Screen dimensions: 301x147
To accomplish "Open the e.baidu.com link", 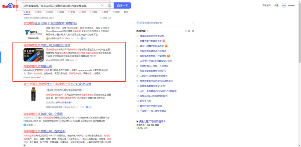I will [142, 128].
